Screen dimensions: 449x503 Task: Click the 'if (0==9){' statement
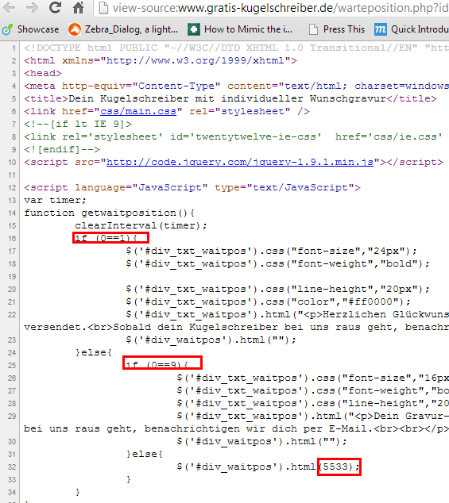157,365
